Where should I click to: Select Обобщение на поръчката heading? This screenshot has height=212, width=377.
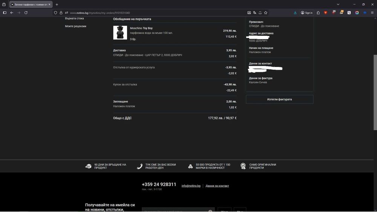(x=132, y=19)
